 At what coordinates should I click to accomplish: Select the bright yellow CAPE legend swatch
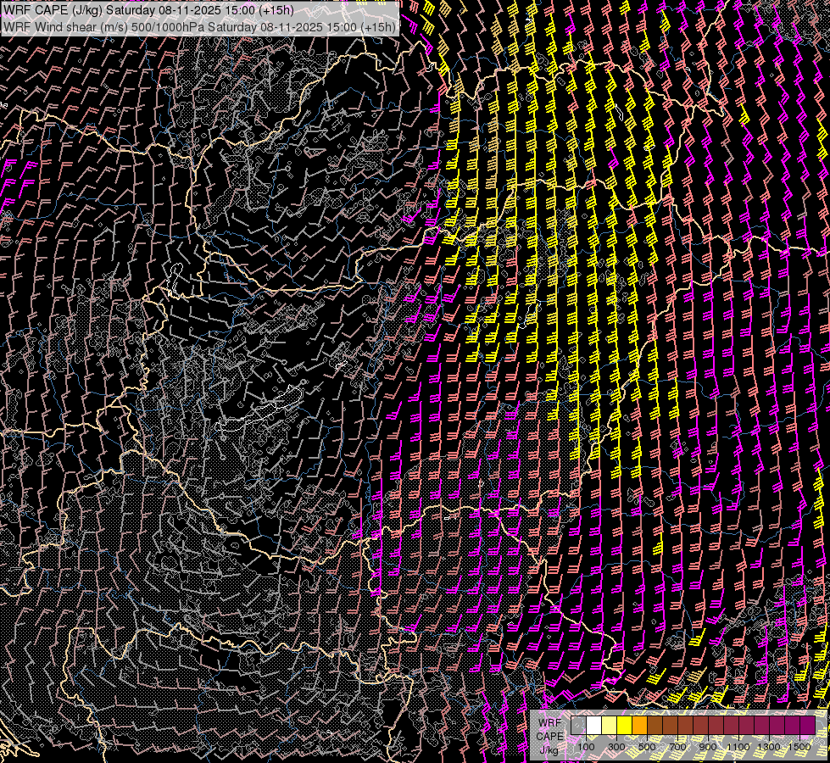625,725
